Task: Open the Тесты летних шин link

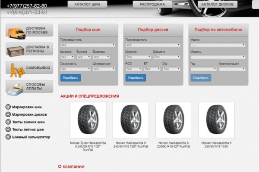Action: pyautogui.click(x=28, y=129)
